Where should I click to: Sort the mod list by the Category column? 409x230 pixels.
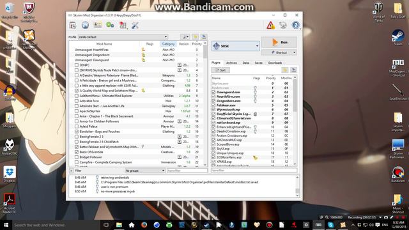[168, 44]
